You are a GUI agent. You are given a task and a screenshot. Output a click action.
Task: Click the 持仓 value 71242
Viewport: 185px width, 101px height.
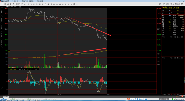coord(170,22)
